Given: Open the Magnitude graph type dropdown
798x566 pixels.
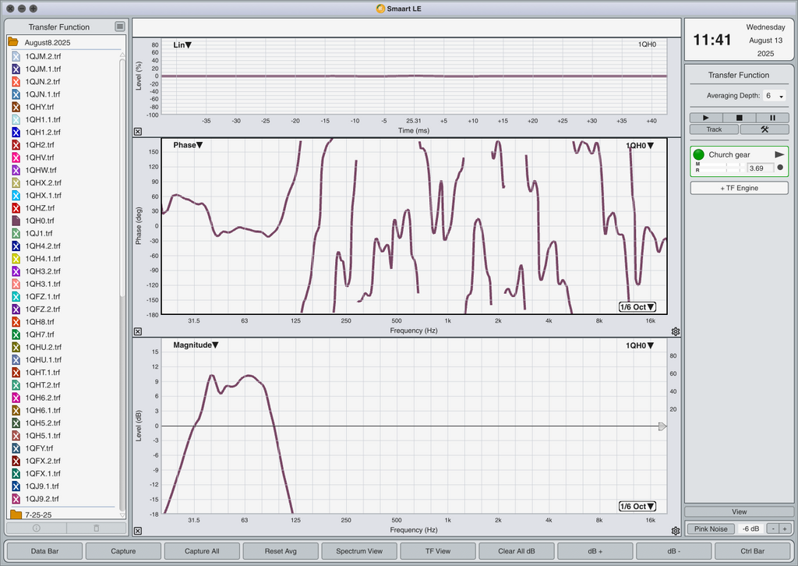Looking at the screenshot, I should pos(196,345).
